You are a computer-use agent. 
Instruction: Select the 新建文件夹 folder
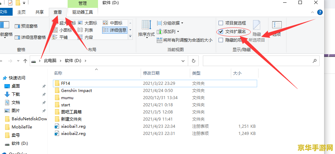tap(155, 119)
